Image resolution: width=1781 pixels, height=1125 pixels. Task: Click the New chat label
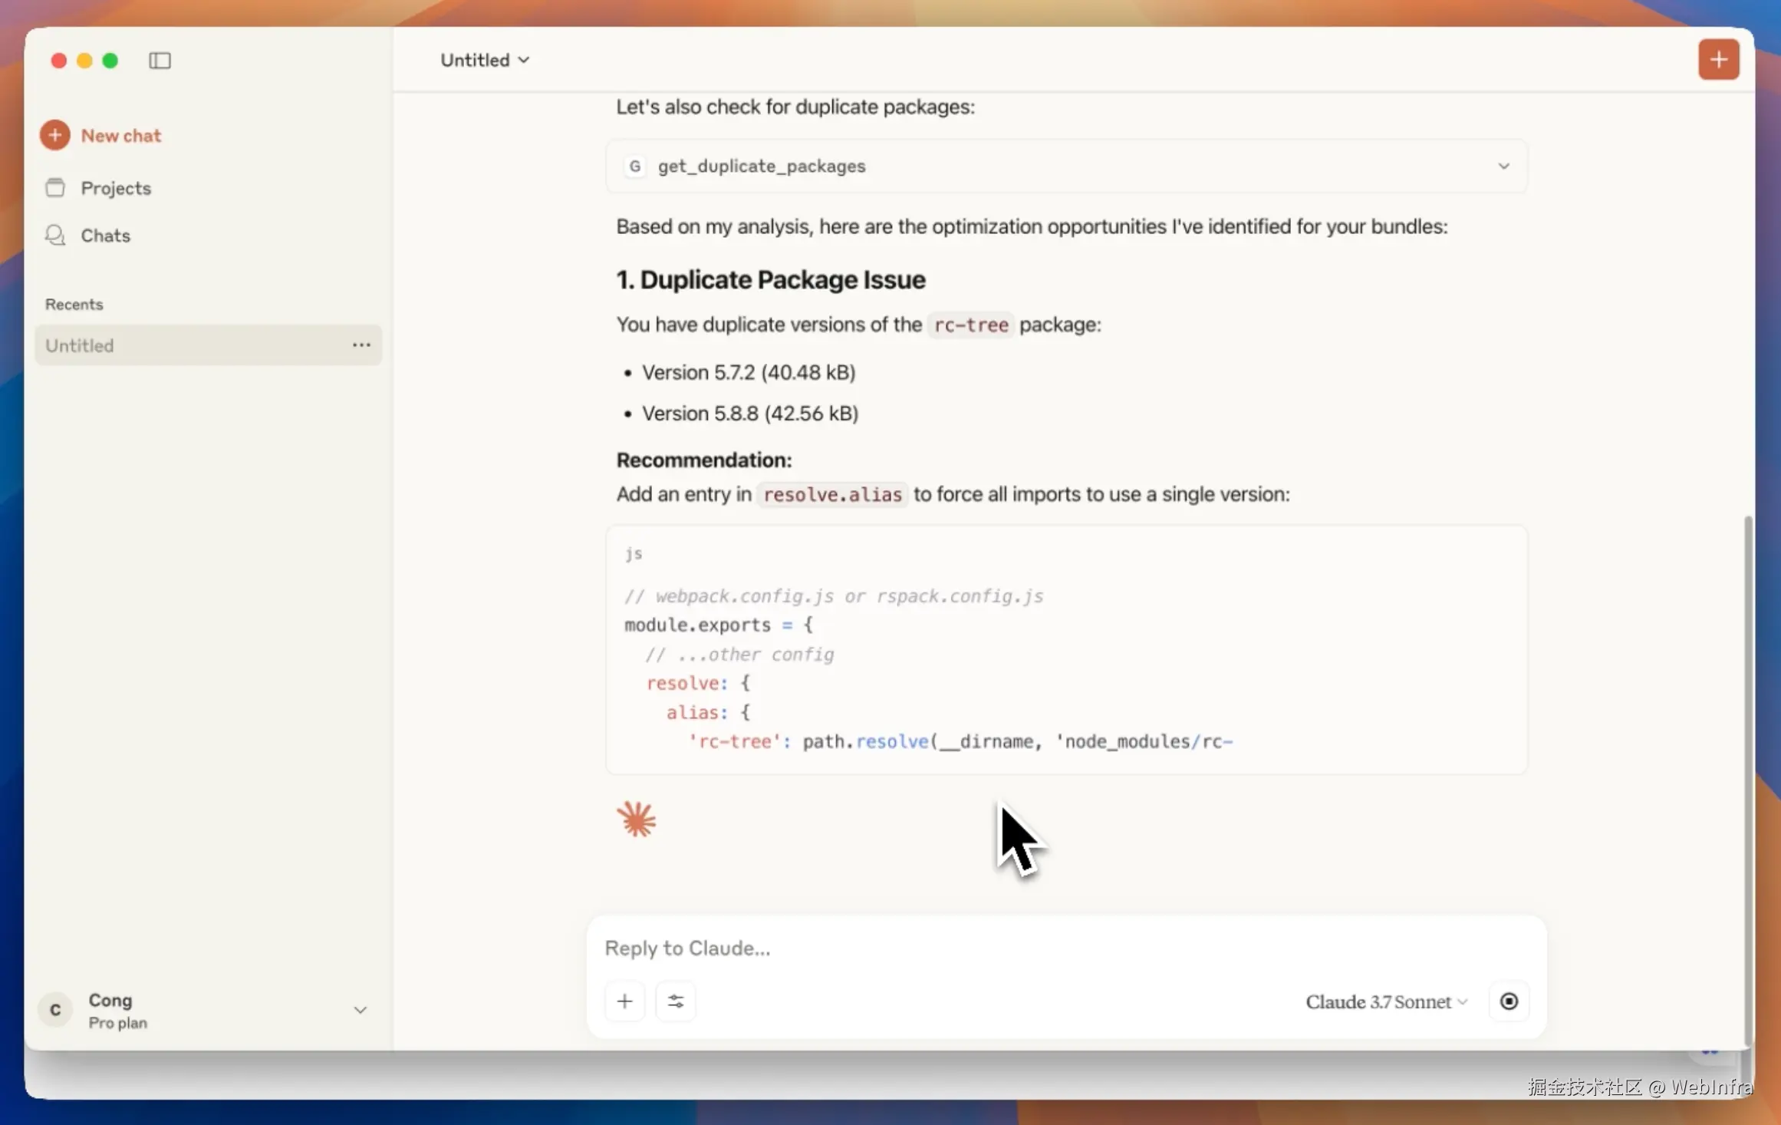120,135
